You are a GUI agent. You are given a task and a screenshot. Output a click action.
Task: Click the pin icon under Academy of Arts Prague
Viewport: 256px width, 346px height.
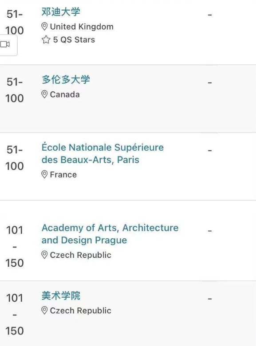pyautogui.click(x=44, y=255)
